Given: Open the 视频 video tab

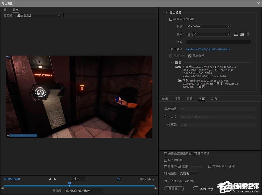Looking at the screenshot, I should click(177, 99).
